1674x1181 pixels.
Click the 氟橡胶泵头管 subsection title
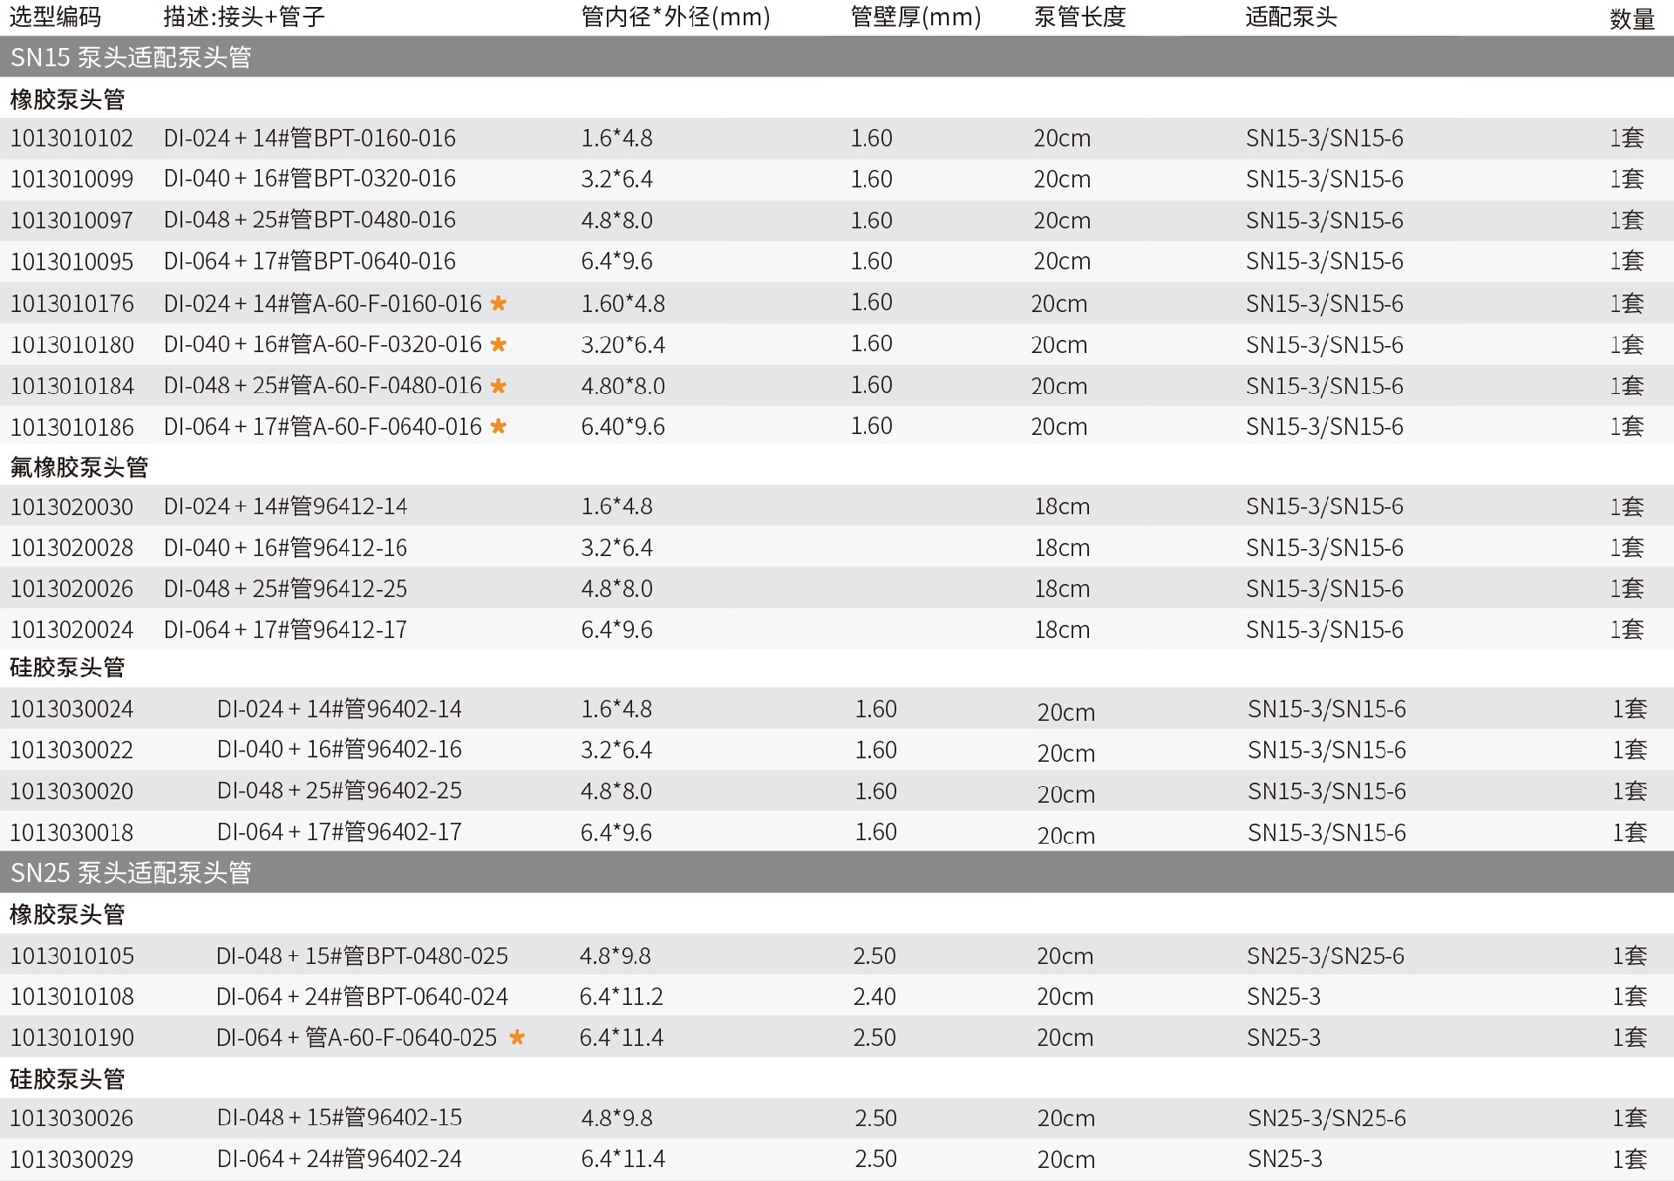coord(78,467)
